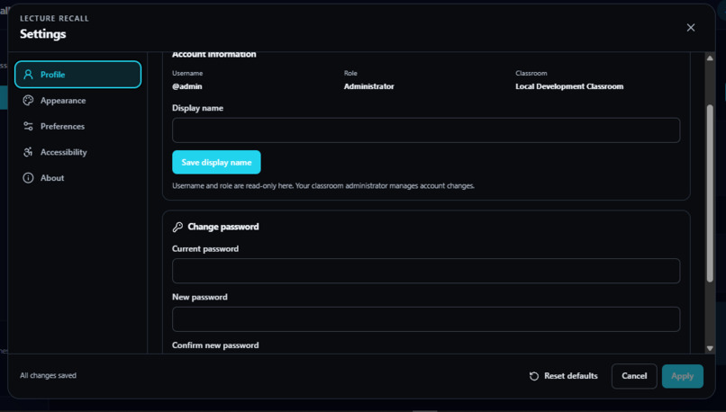Image resolution: width=726 pixels, height=412 pixels.
Task: Select the Accessibility tab
Action: 77,152
